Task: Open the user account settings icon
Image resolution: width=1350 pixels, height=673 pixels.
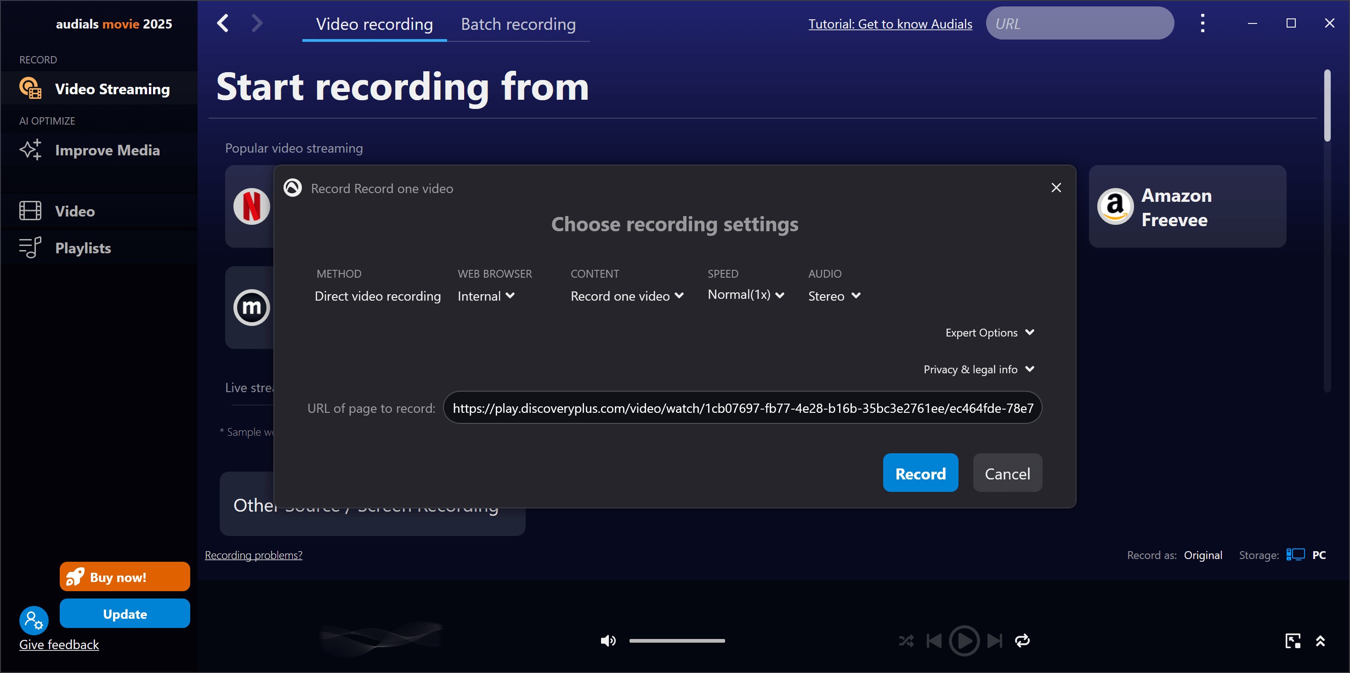Action: tap(34, 620)
